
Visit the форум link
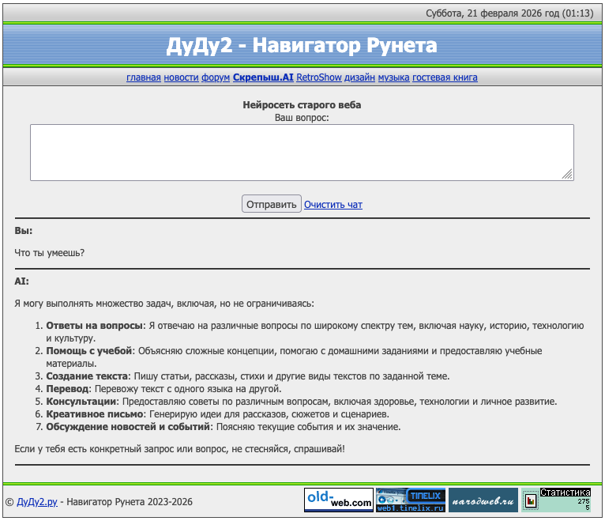(x=216, y=77)
